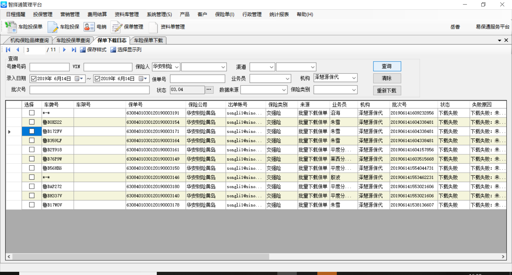The width and height of the screenshot is (512, 275).
Task: Click the 查询 button
Action: pyautogui.click(x=387, y=66)
